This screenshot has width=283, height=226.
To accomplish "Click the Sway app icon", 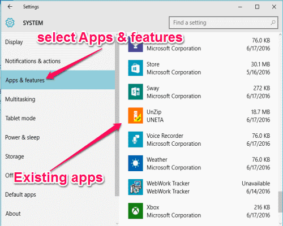I will (135, 92).
